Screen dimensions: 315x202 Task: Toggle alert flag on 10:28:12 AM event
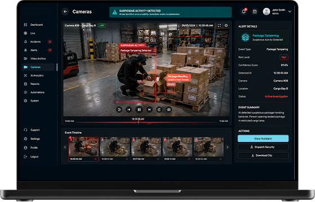tap(127, 159)
